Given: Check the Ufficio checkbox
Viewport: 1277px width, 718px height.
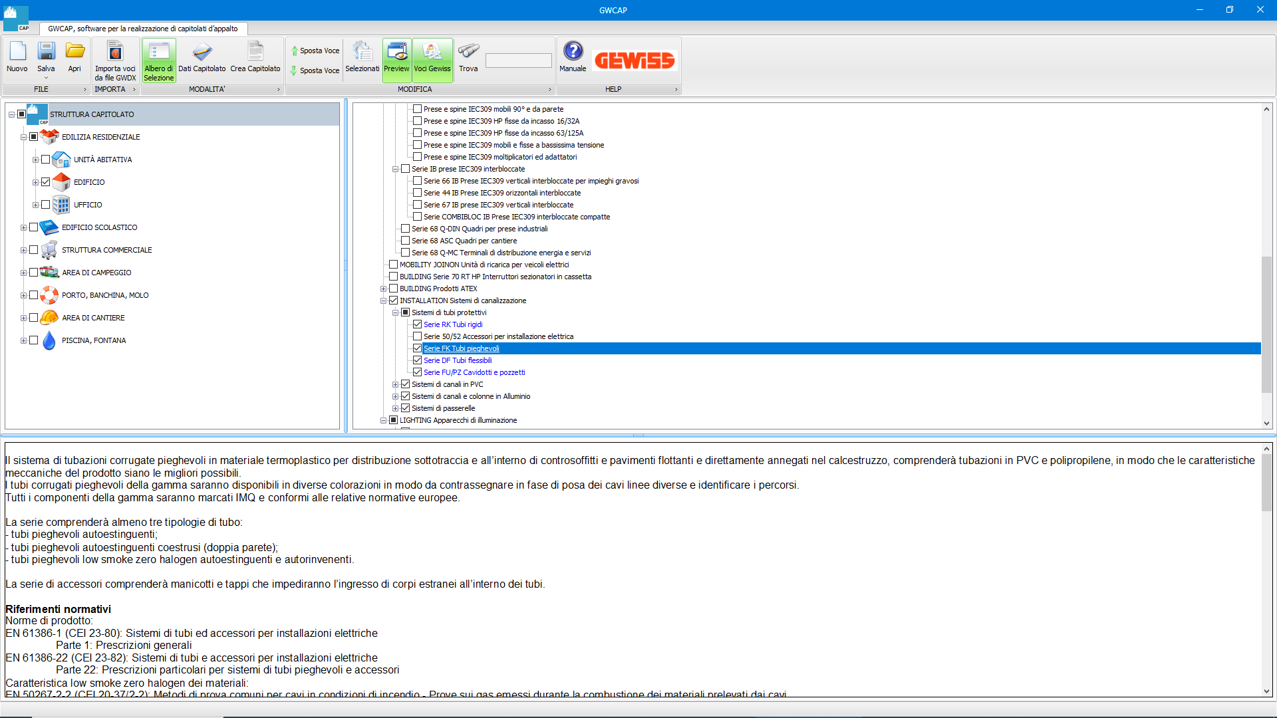Looking at the screenshot, I should click(45, 205).
